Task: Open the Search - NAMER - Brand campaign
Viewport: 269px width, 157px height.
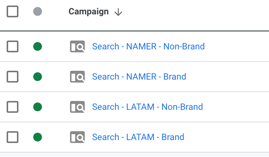Action: (x=139, y=77)
